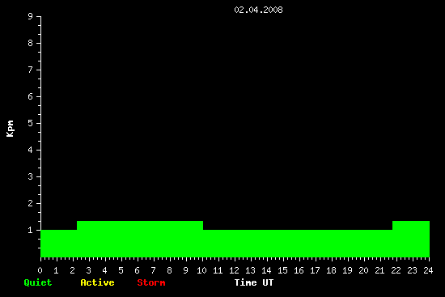445x297 pixels.
Task: Click the green bar between hours 0 and 2
Action: [x=59, y=244]
